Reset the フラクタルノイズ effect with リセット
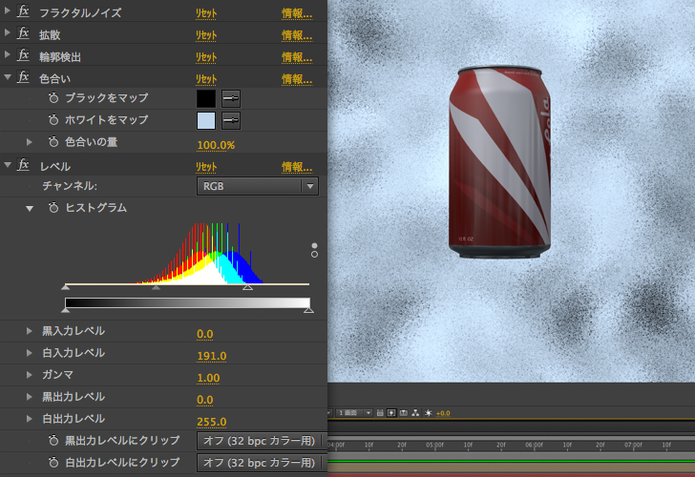Viewport: 695px width, 477px height. [206, 13]
